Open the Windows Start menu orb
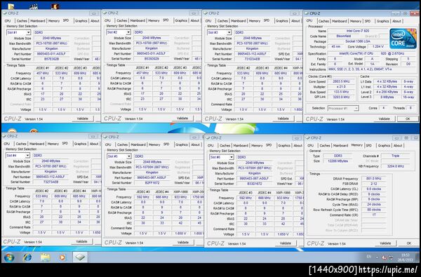This screenshot has width=421, height=277. [x=9, y=257]
